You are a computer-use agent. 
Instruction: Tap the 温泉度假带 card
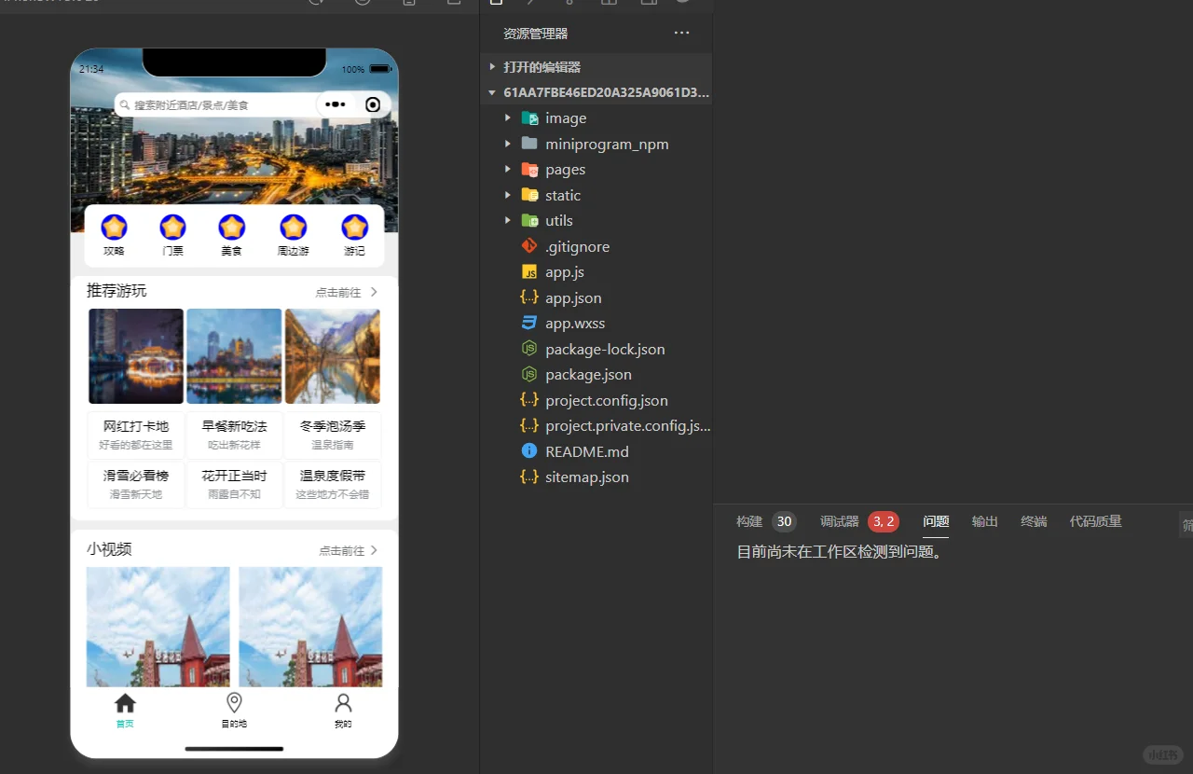(x=333, y=485)
